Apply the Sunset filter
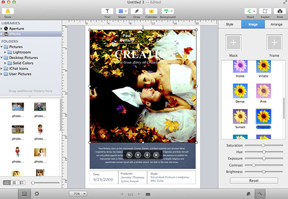The image size is (288, 199). pos(240,116)
